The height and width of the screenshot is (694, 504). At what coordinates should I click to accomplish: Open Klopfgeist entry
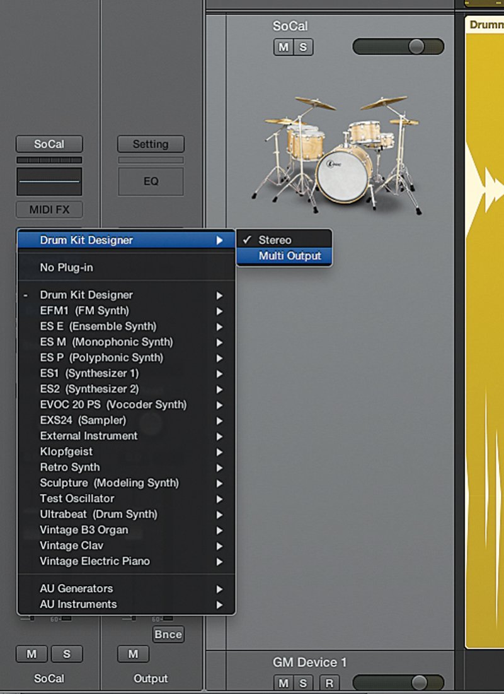click(x=126, y=452)
